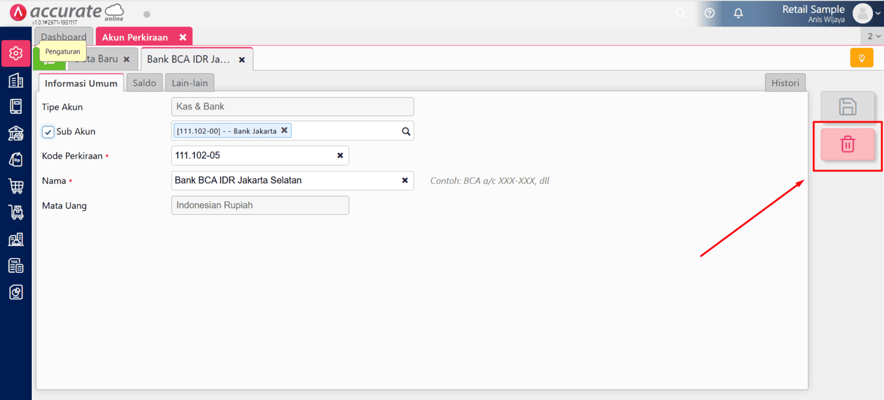Click the floppy disk save button
Viewport: 884px width, 400px height.
(x=847, y=107)
